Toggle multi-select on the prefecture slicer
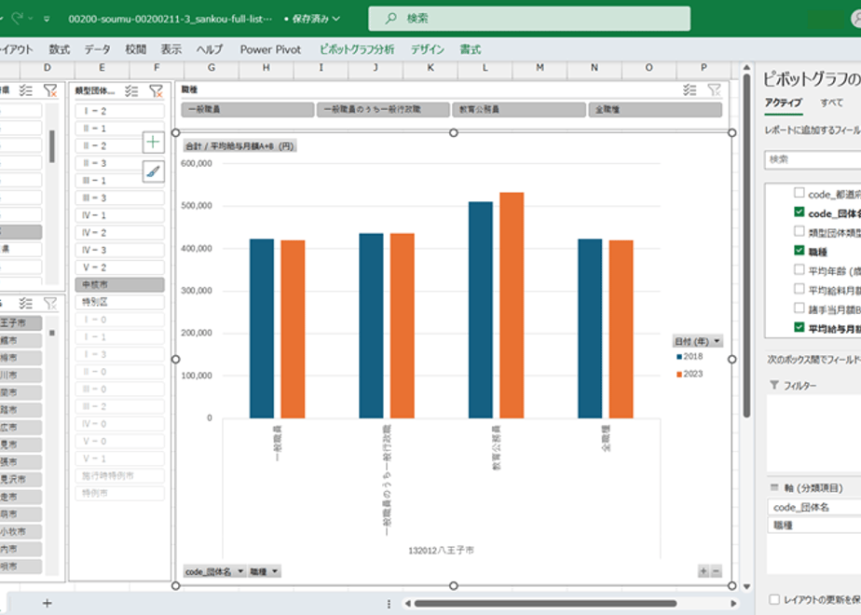This screenshot has height=615, width=861. (x=26, y=90)
